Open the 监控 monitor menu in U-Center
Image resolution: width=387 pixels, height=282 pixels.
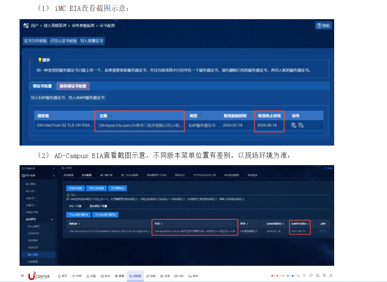[105, 276]
